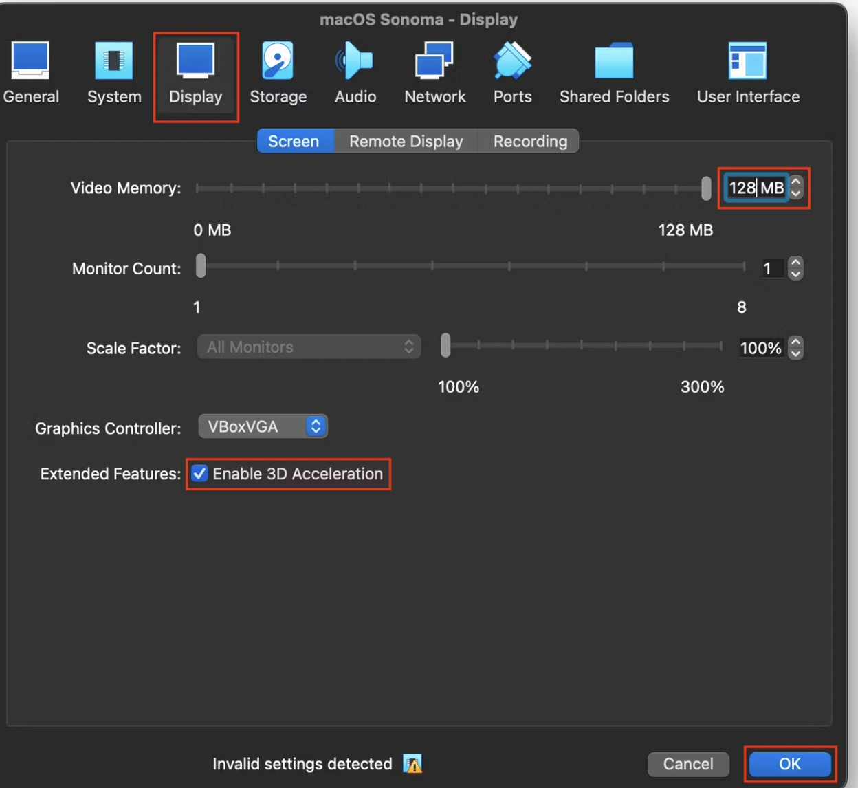Screen dimensions: 858x788
Task: Open the General settings section
Action: point(31,73)
